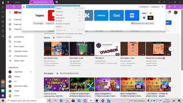183x103 pixels.
Task: Choose Управление поисковыми системами menu entry
Action: (x=69, y=33)
